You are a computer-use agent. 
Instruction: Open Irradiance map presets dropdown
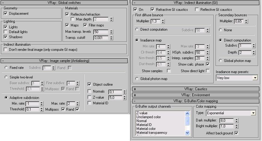[x=237, y=78]
